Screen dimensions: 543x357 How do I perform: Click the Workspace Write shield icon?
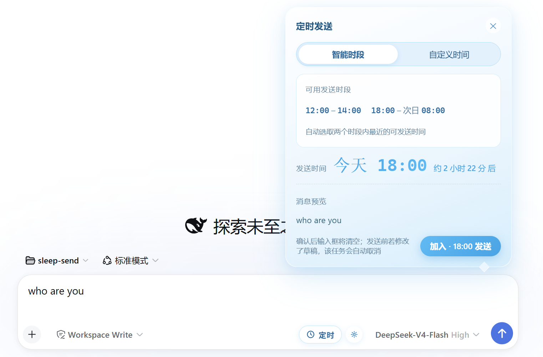click(x=61, y=335)
